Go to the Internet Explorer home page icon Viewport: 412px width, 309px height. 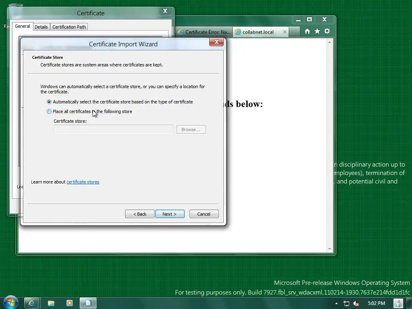(307, 31)
